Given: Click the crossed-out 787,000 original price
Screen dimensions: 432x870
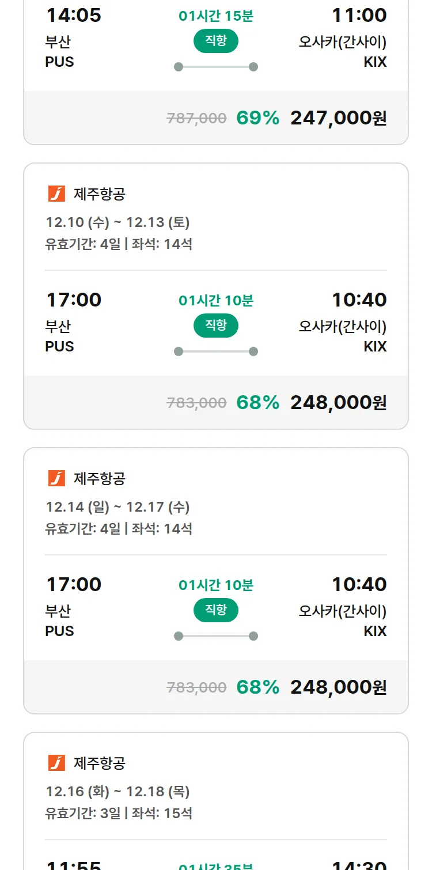Looking at the screenshot, I should click(196, 119).
